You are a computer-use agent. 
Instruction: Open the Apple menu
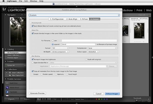pyautogui.click(x=4, y=1)
